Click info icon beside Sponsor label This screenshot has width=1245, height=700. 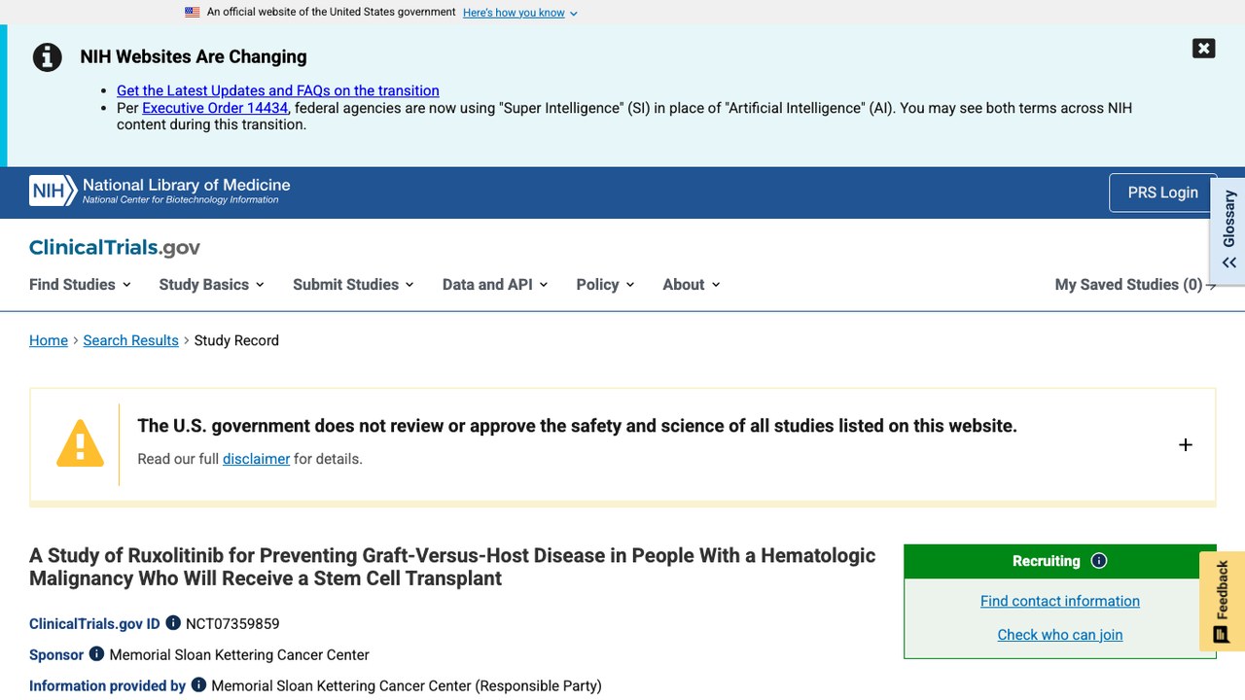[96, 654]
